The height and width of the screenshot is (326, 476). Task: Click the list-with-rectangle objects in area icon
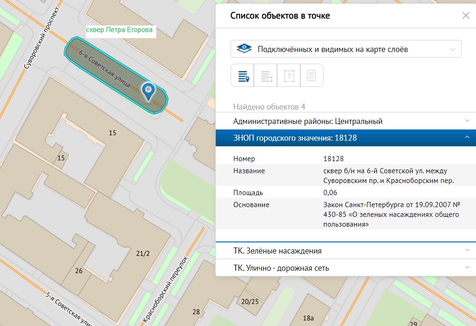(266, 75)
